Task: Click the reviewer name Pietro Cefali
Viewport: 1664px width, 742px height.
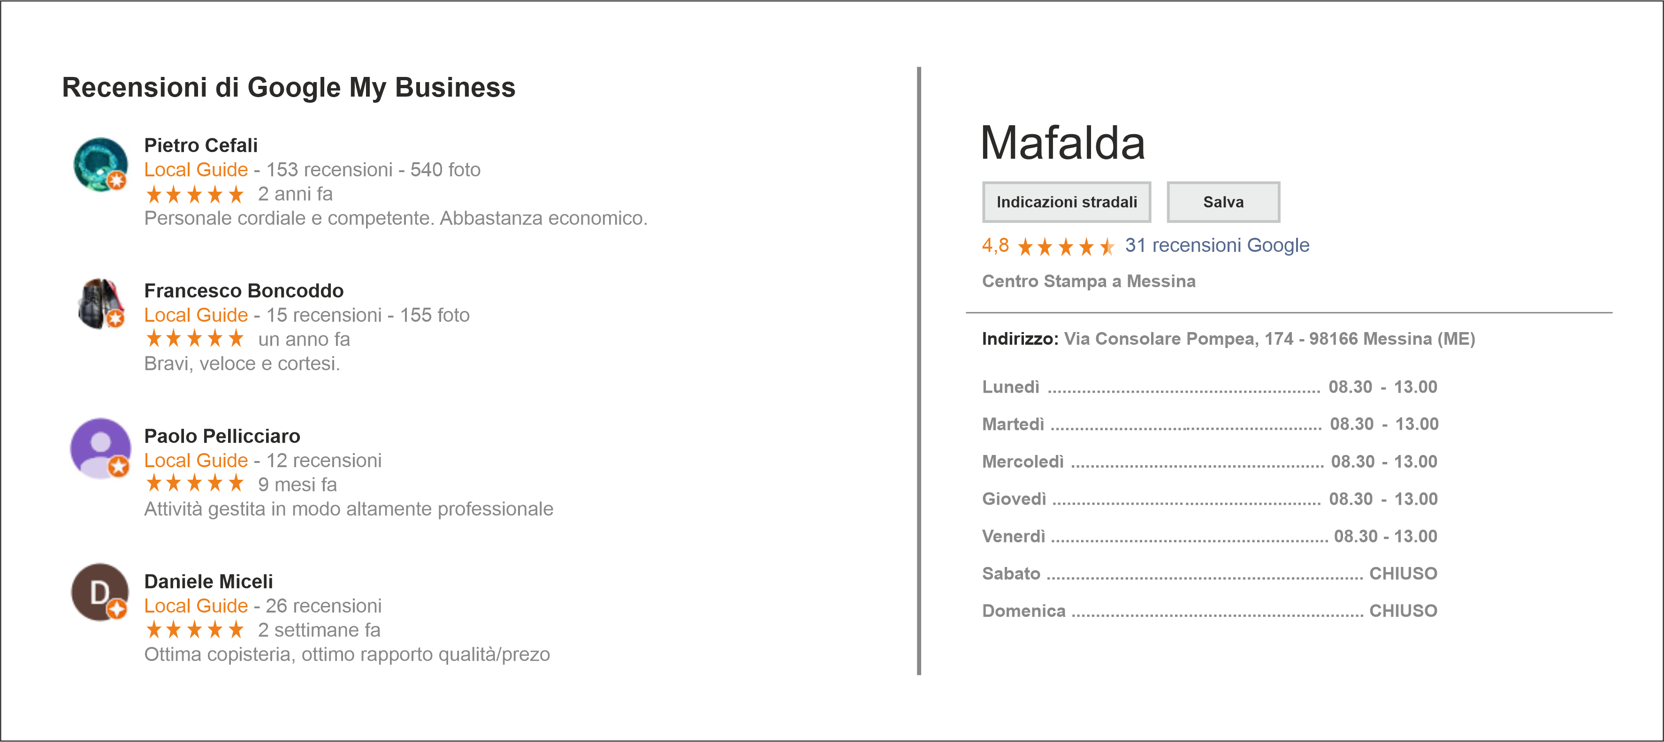Action: [201, 145]
